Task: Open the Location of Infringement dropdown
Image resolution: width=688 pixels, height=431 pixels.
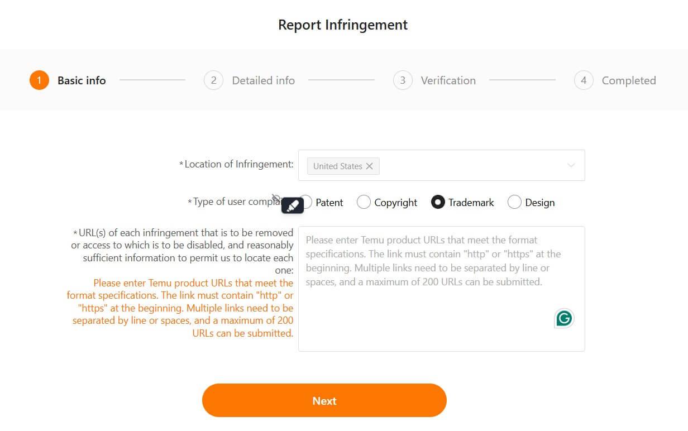Action: click(475, 165)
